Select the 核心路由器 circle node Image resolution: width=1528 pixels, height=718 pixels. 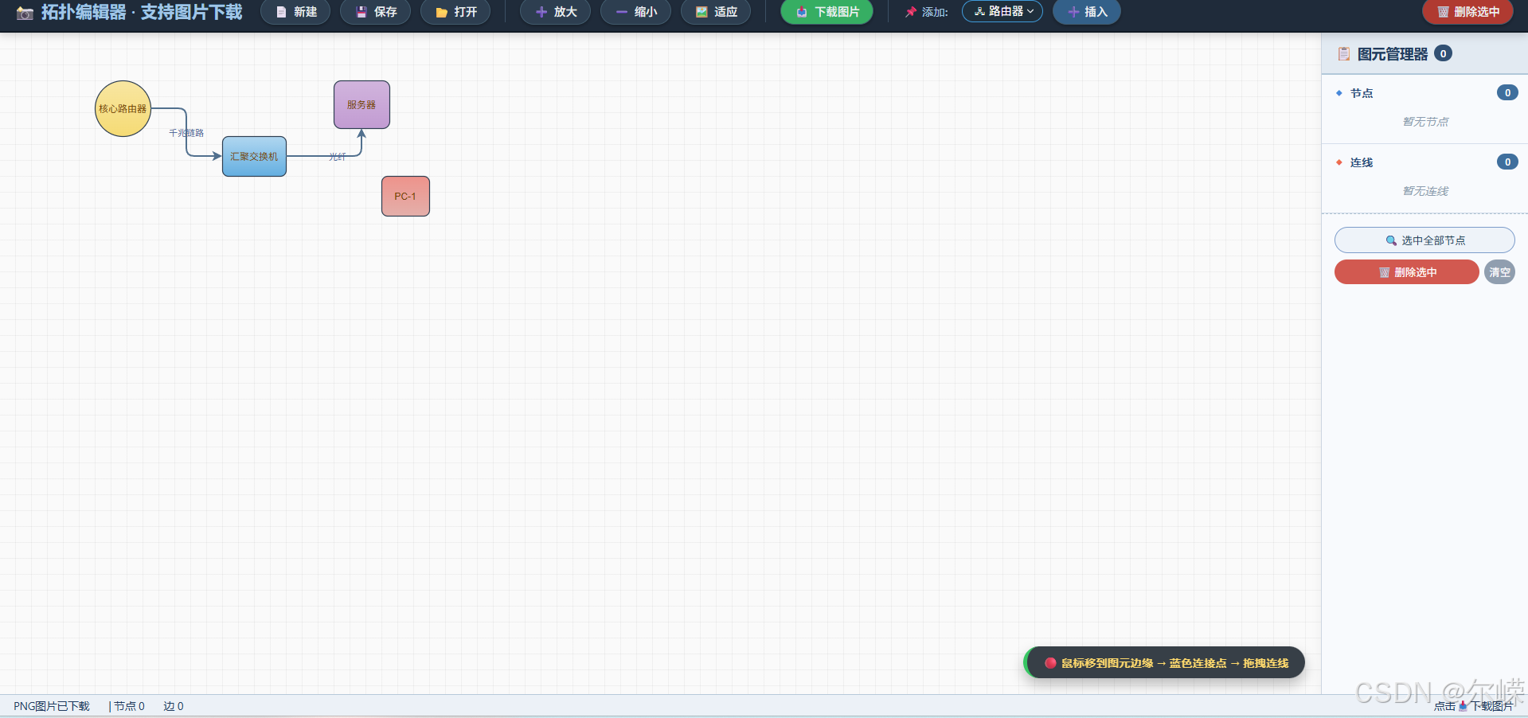click(123, 108)
